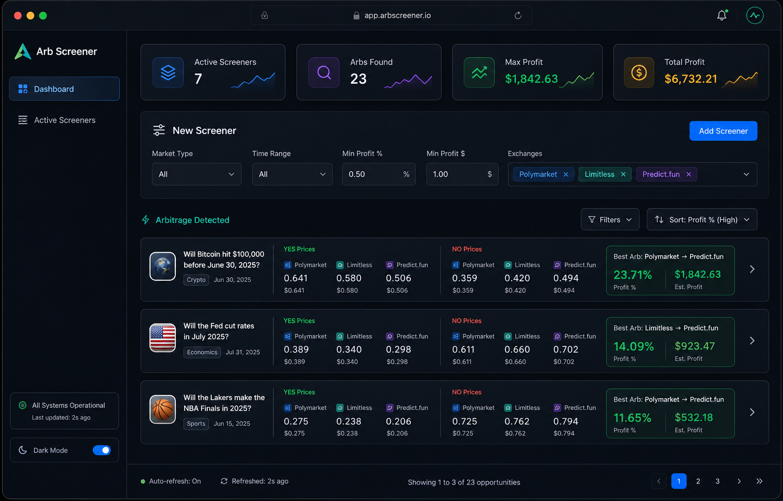The image size is (783, 501).
Task: Expand the Fed rate cut row chevron
Action: pyautogui.click(x=752, y=341)
